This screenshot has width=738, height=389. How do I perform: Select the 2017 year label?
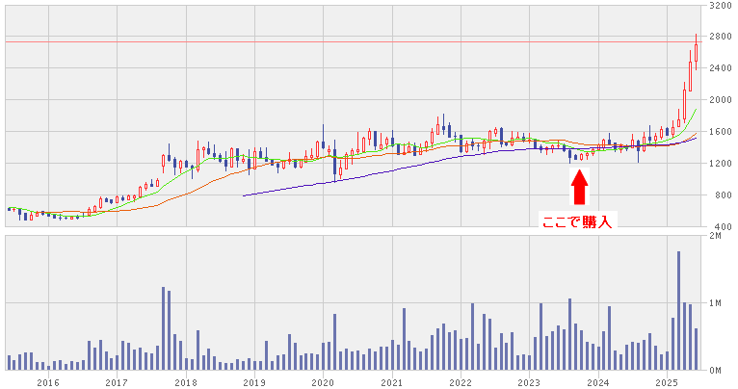tap(117, 383)
